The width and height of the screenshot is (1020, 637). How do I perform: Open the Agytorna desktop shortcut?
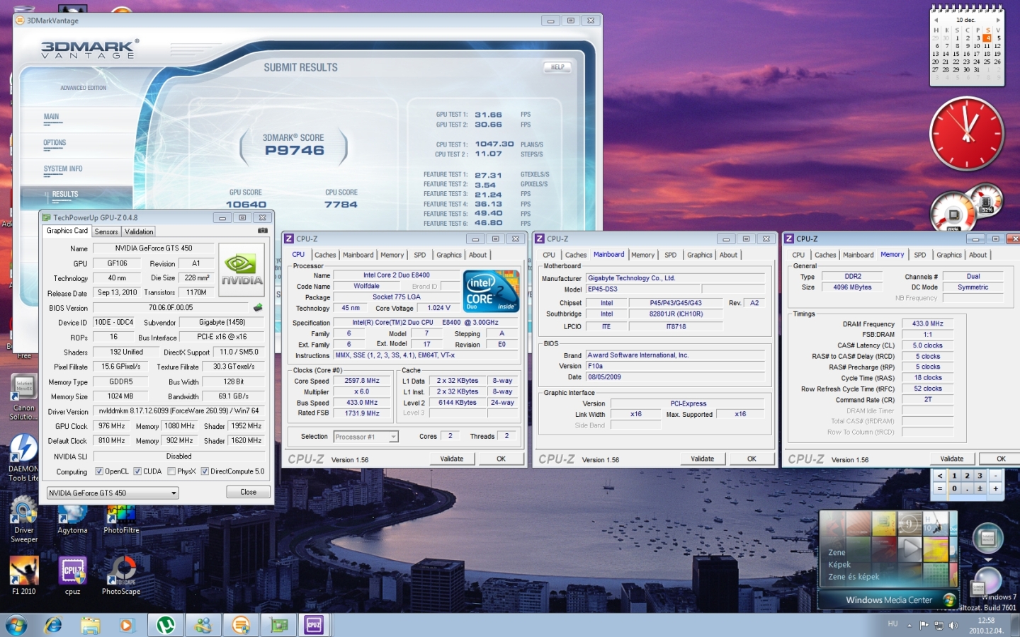pyautogui.click(x=72, y=520)
